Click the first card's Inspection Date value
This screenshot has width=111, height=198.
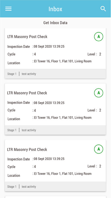(x=48, y=46)
